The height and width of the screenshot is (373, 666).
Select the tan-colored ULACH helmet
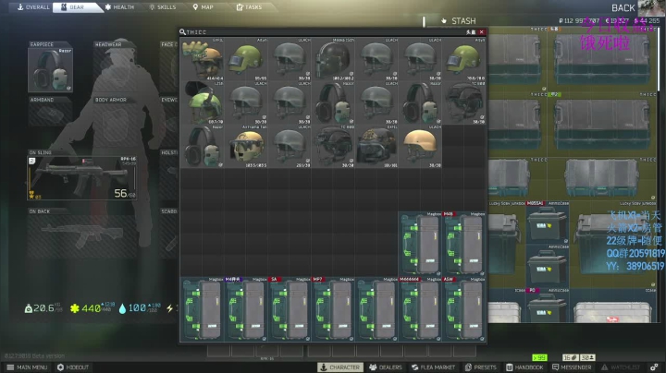(x=421, y=147)
